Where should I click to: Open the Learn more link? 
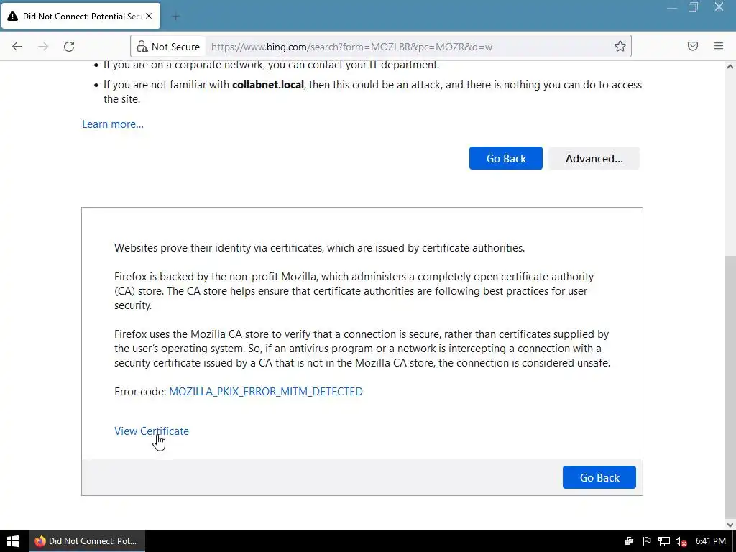(113, 124)
